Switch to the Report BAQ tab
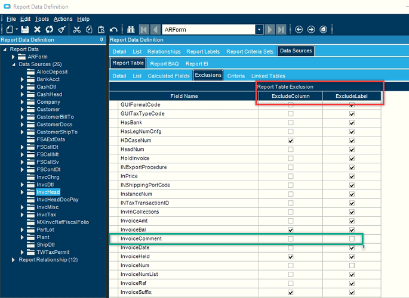 pos(165,63)
